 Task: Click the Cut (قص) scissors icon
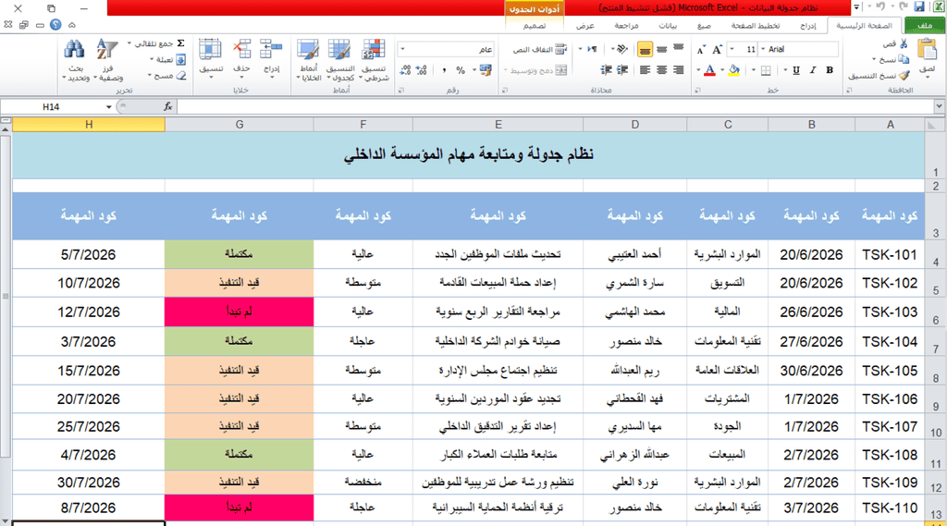904,44
